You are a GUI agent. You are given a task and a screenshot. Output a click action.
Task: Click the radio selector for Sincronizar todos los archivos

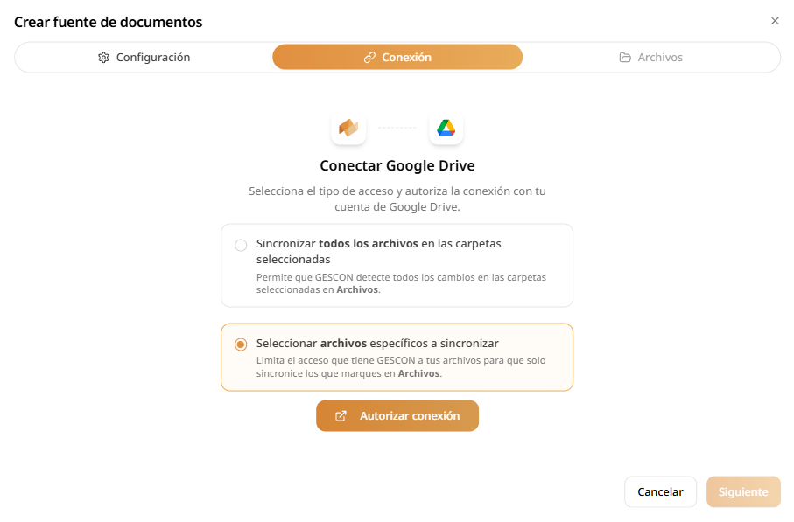(x=241, y=246)
